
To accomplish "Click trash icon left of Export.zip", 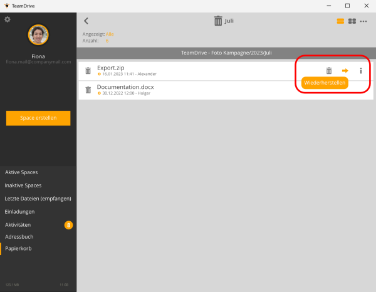I will 88,71.
